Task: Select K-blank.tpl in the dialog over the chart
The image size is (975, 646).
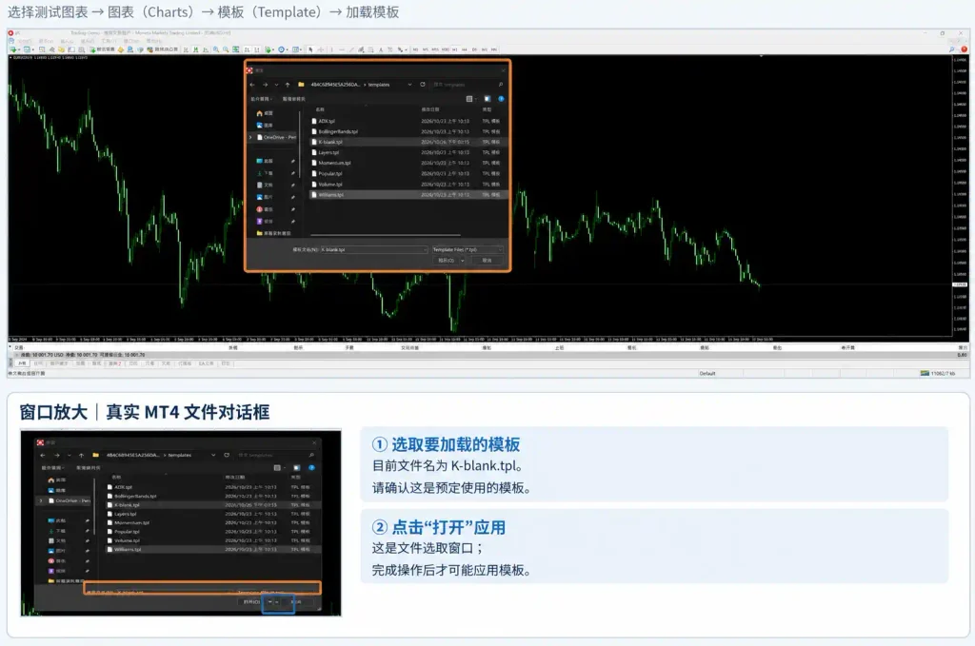Action: point(408,142)
